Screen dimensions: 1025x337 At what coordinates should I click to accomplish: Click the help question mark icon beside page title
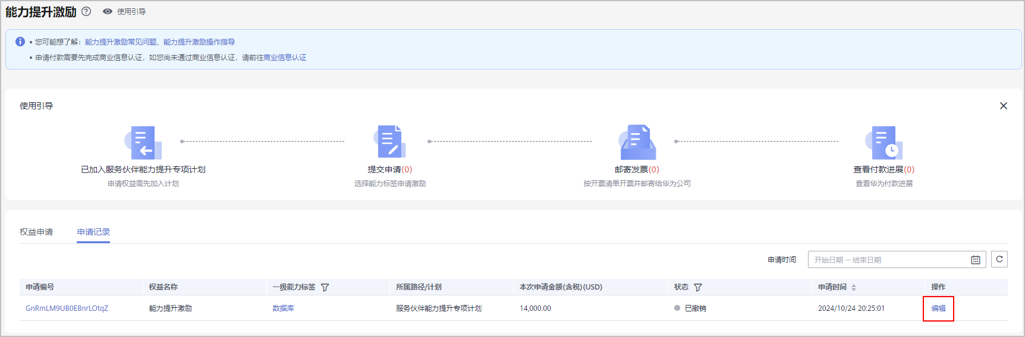pos(86,11)
